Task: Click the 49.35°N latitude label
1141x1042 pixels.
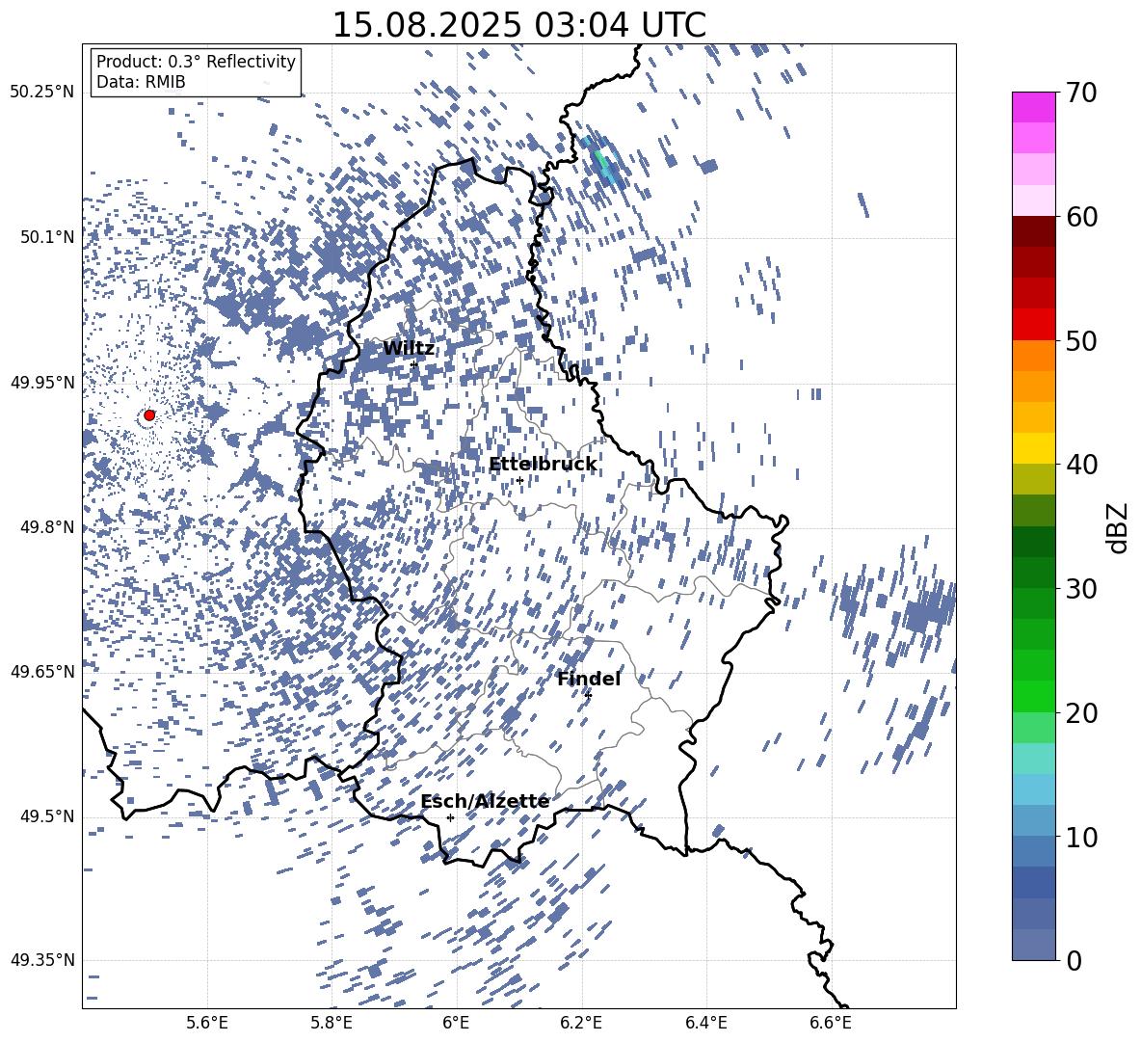Action: point(43,960)
